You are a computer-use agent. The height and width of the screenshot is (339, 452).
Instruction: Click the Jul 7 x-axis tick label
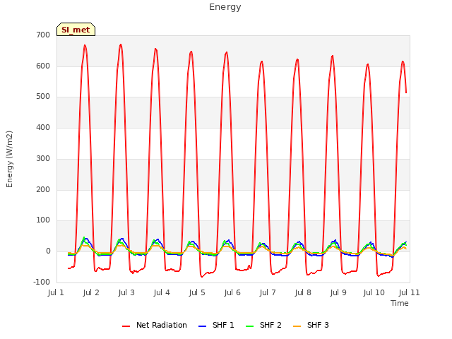coord(268,292)
